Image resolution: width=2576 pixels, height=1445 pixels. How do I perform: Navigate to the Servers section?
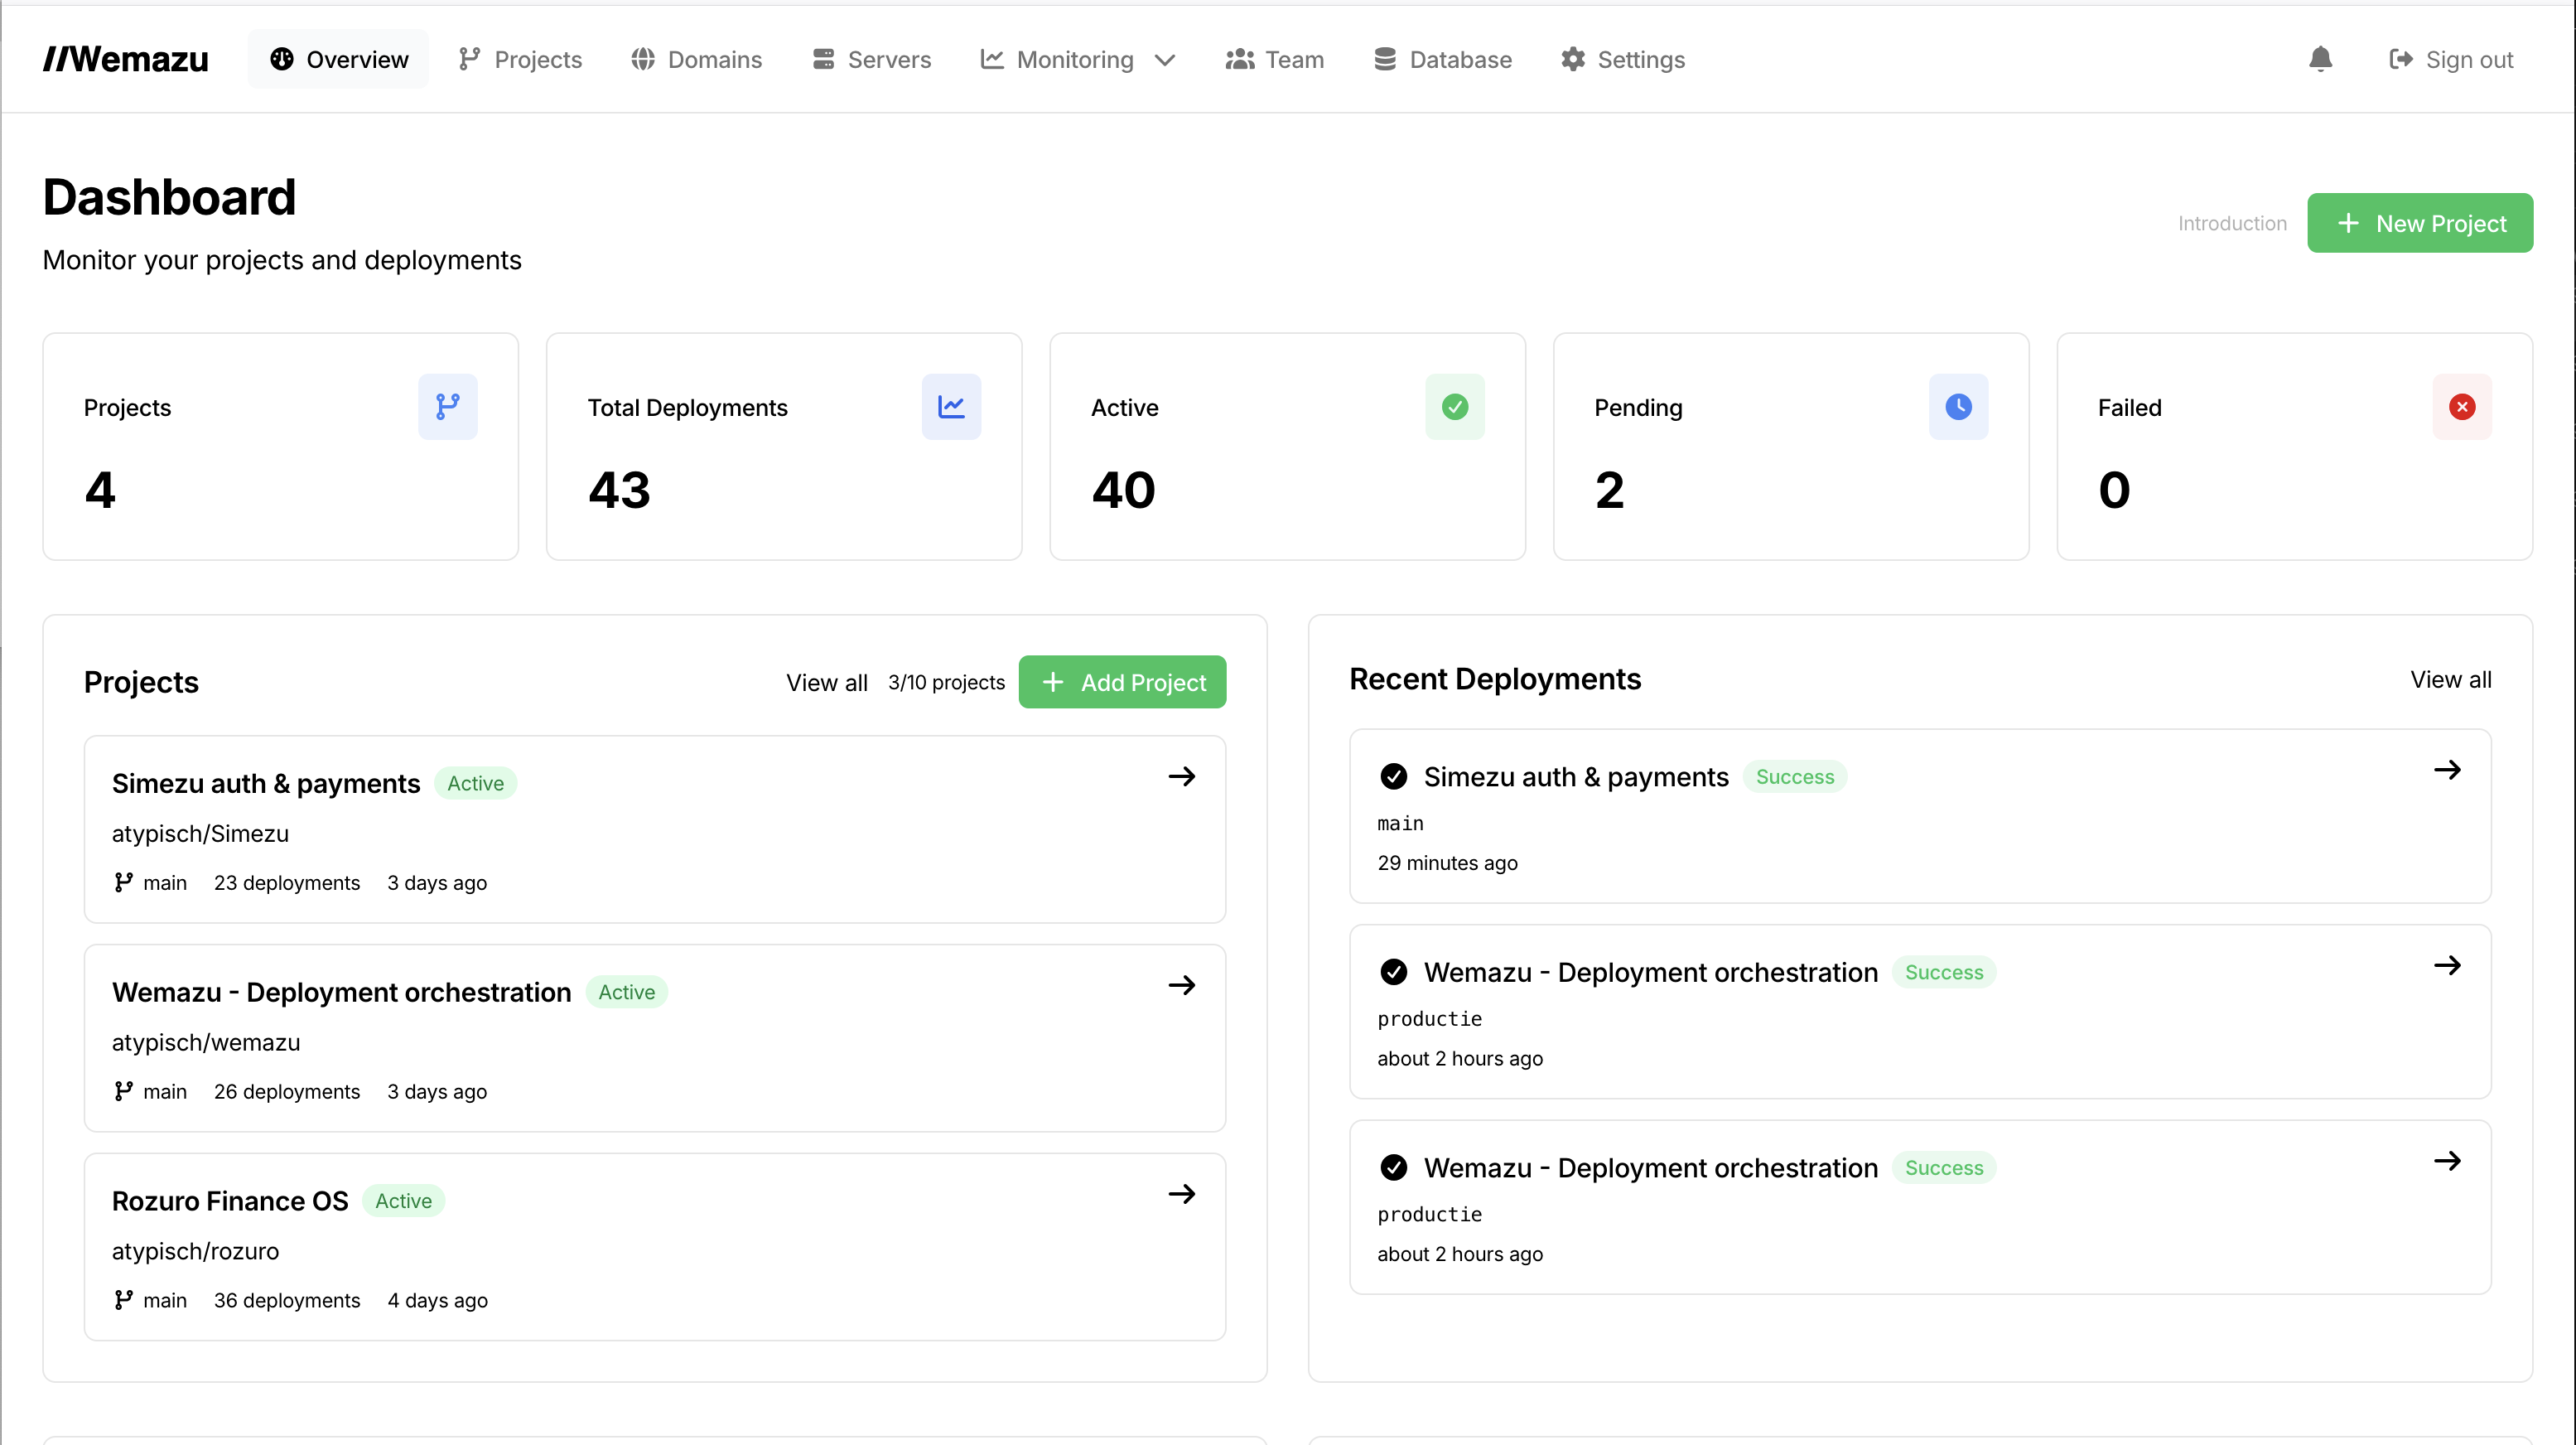(871, 59)
